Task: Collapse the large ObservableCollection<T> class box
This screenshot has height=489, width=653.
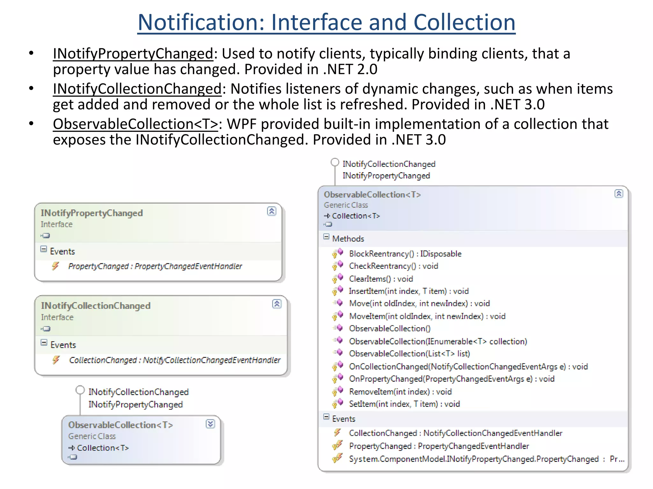Action: point(619,194)
